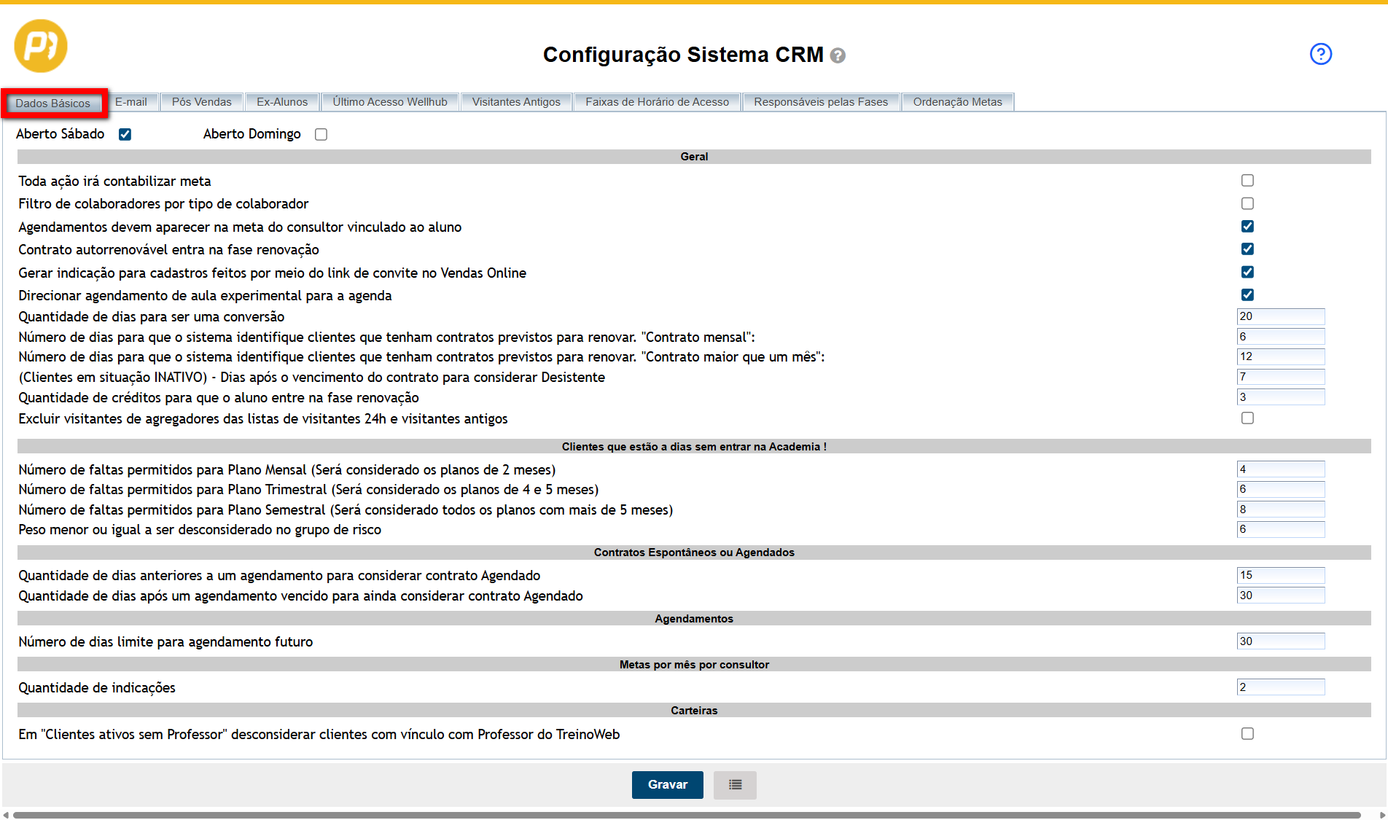Open the Pós Vendas tab
The image size is (1388, 820).
point(202,102)
